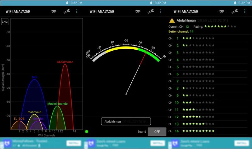Tap the CH 9 rating row

tap(208, 96)
